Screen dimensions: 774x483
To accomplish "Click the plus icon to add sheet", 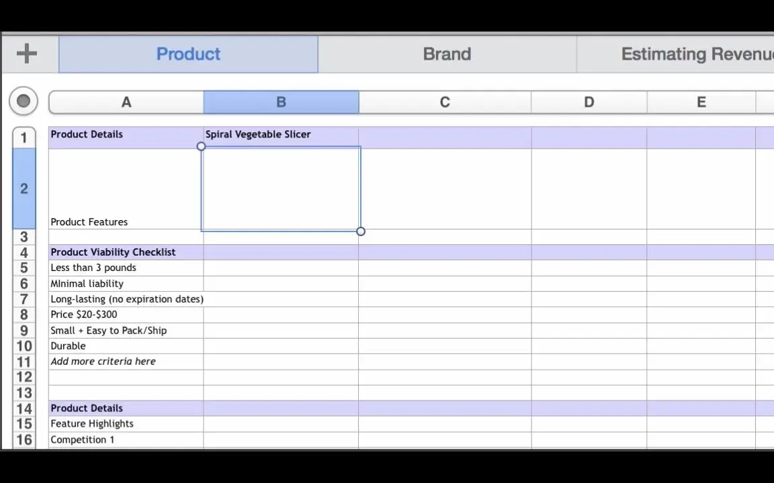I will click(27, 54).
